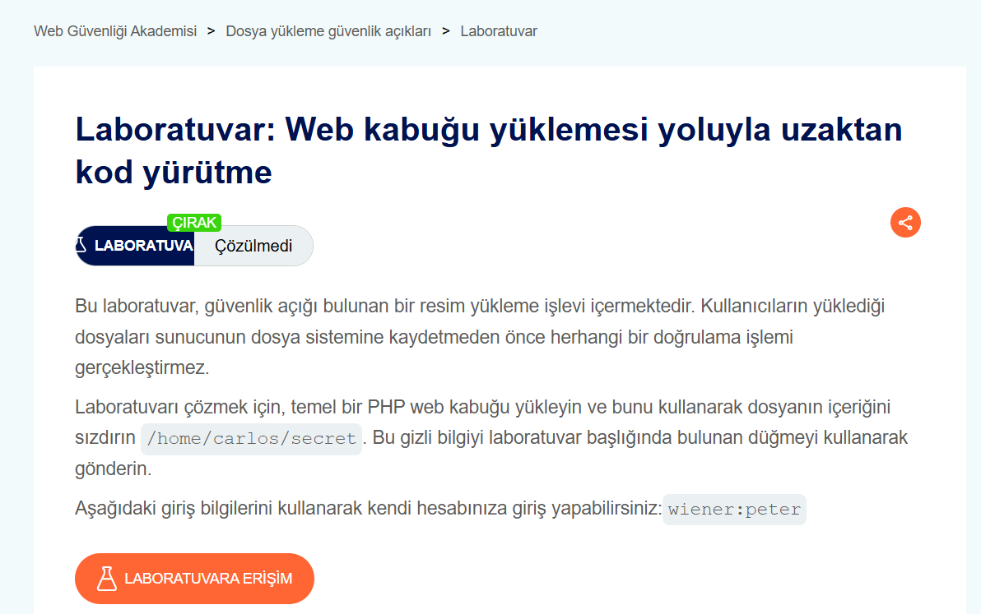Click the /home/carlos/secret code snippet
981x614 pixels.
click(252, 438)
